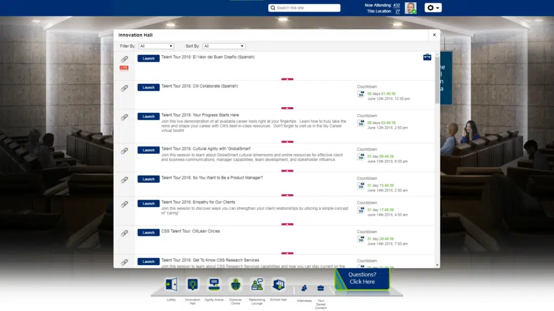Launch Empathy for Our Clients session

(148, 203)
